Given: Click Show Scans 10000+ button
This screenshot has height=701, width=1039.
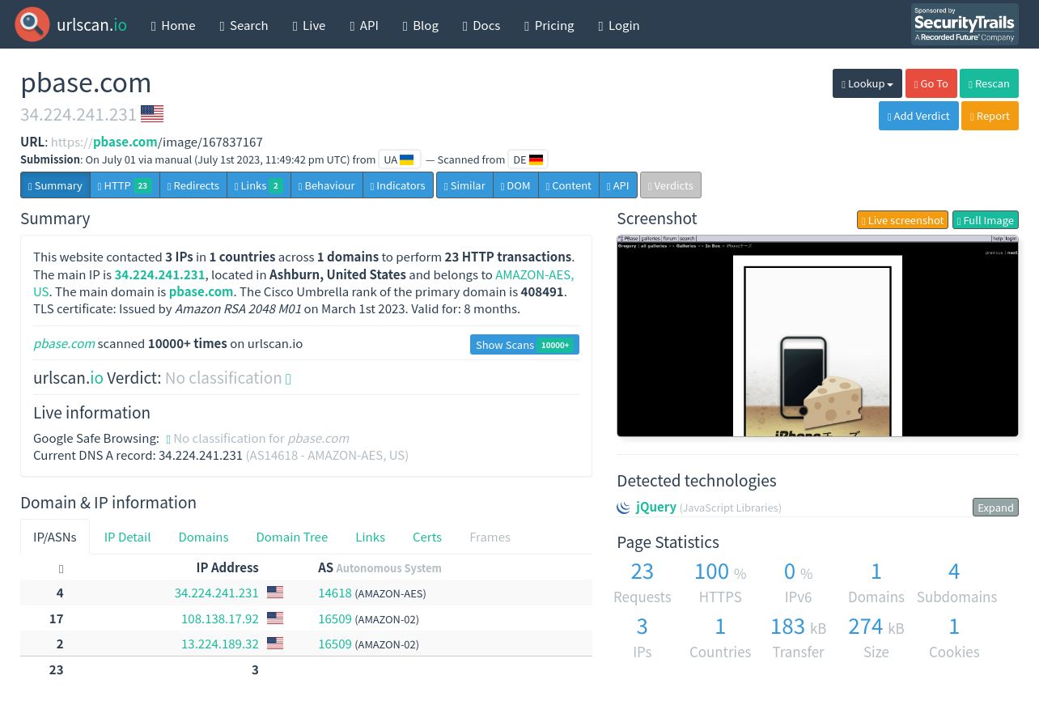Looking at the screenshot, I should tap(524, 344).
